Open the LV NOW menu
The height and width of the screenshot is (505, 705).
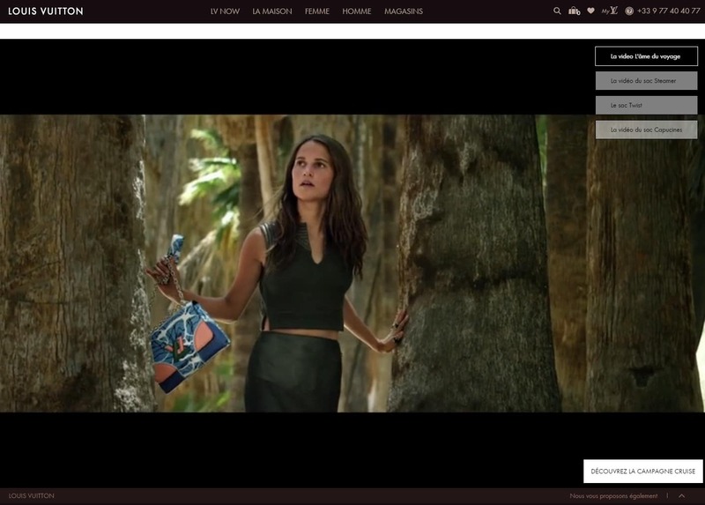225,11
